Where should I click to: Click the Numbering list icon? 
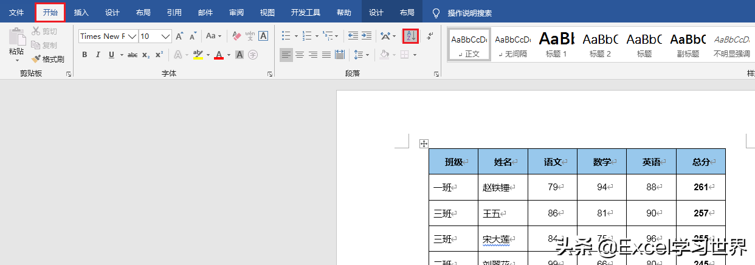pyautogui.click(x=307, y=36)
